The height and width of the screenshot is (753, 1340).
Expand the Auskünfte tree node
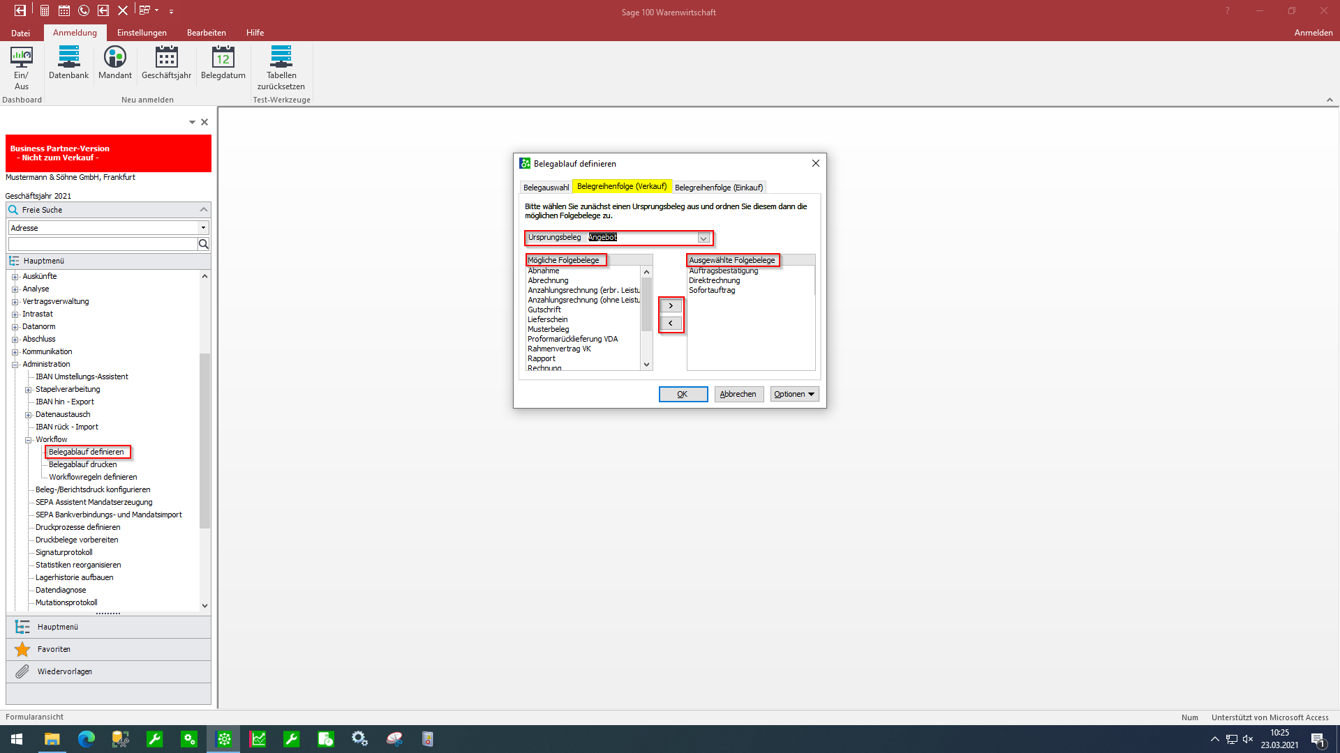click(15, 277)
